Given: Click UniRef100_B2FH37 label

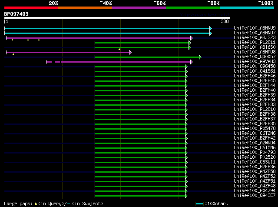Looking at the screenshot, I should tap(255, 119).
